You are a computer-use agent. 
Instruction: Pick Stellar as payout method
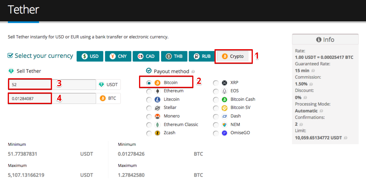click(149, 108)
